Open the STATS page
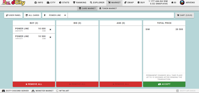 tap(64, 3)
